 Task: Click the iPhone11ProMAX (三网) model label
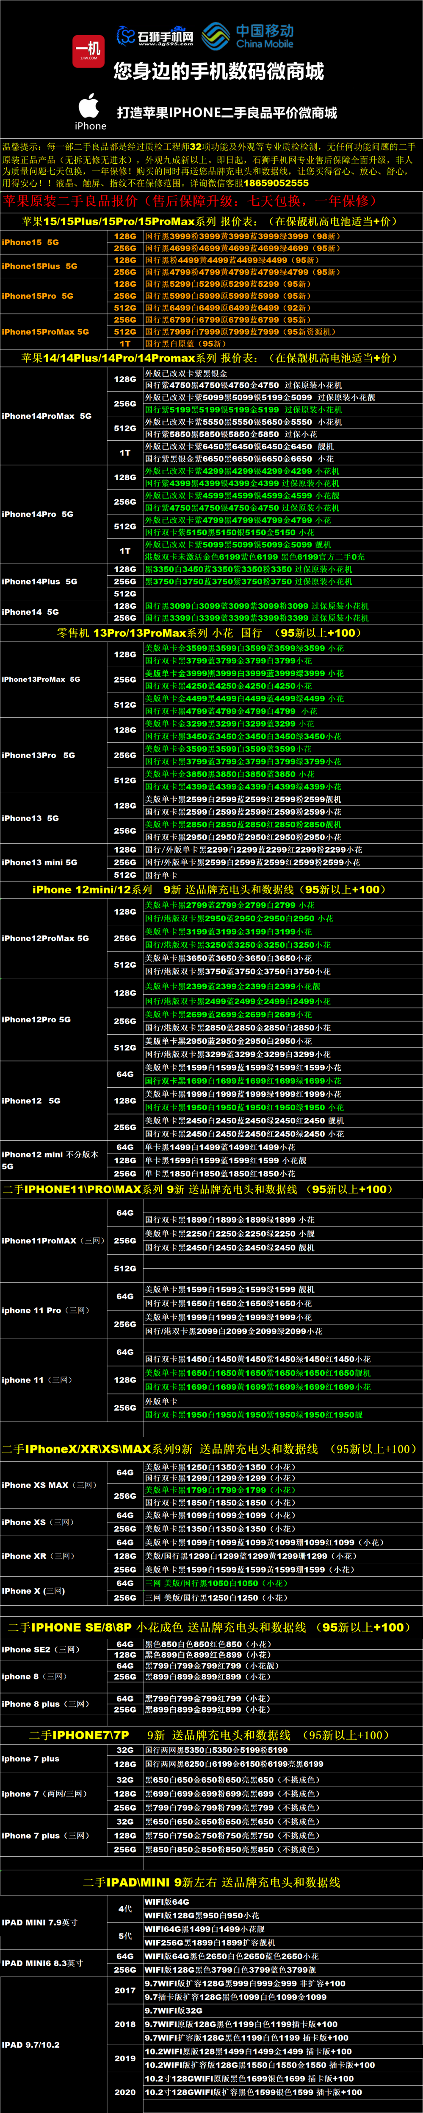click(x=53, y=1241)
